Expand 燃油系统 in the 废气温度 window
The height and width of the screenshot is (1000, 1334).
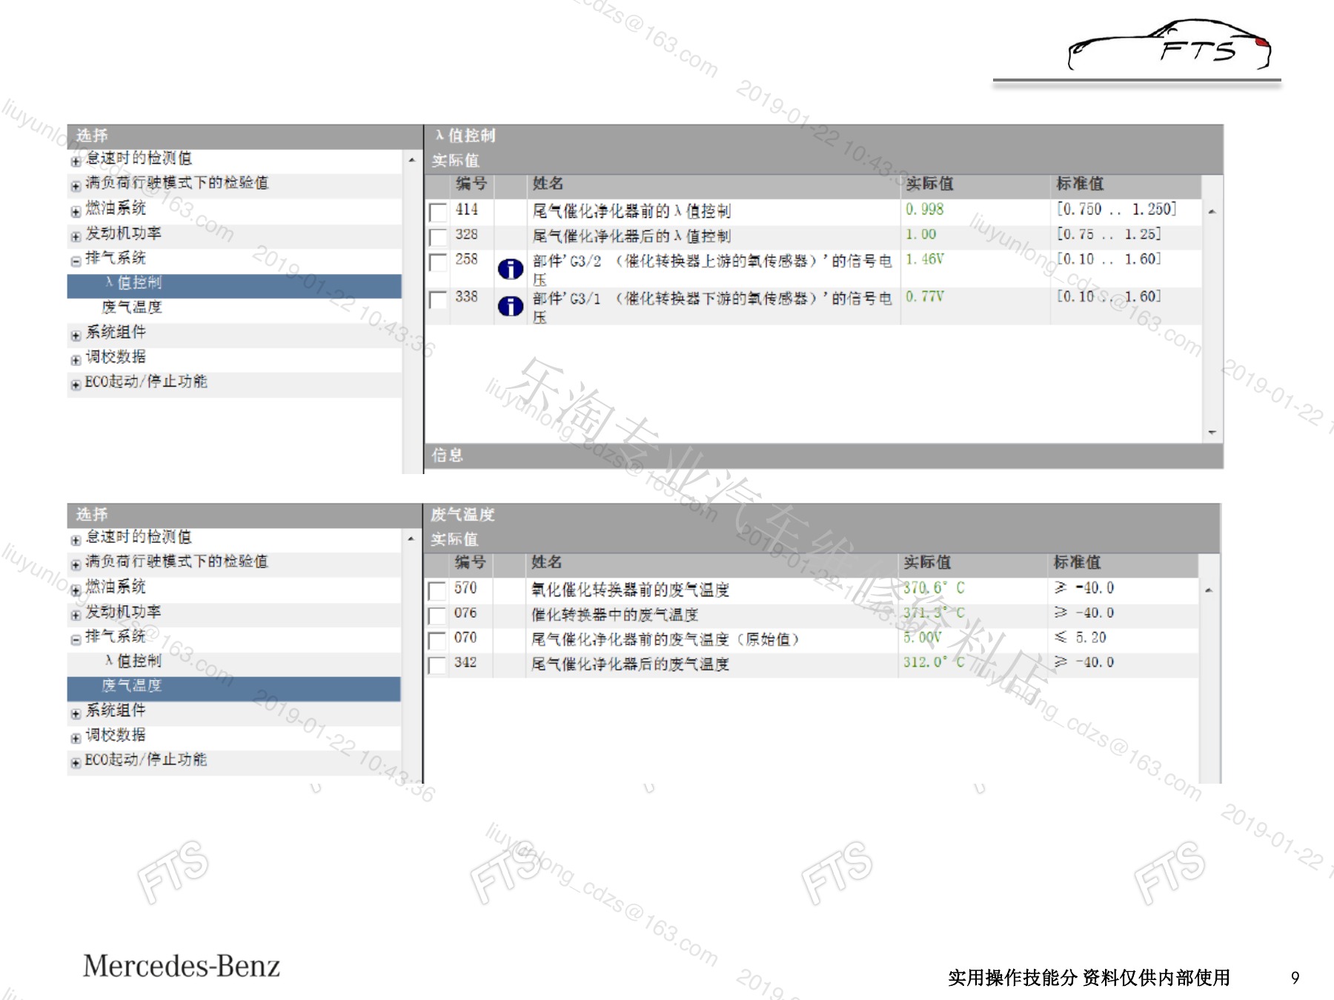pyautogui.click(x=76, y=590)
